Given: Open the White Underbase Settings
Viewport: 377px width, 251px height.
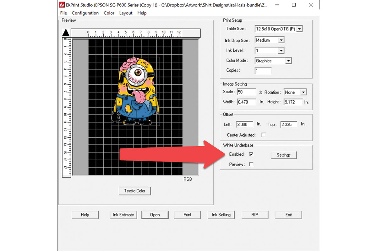Looking at the screenshot, I should tap(283, 155).
